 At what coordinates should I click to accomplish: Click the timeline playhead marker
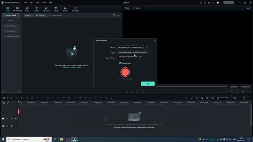click(x=19, y=111)
